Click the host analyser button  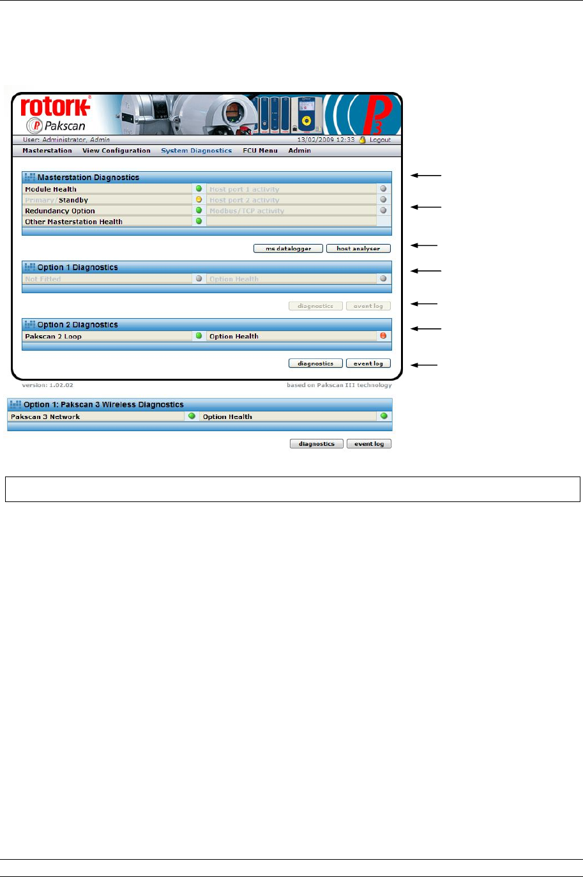click(358, 248)
